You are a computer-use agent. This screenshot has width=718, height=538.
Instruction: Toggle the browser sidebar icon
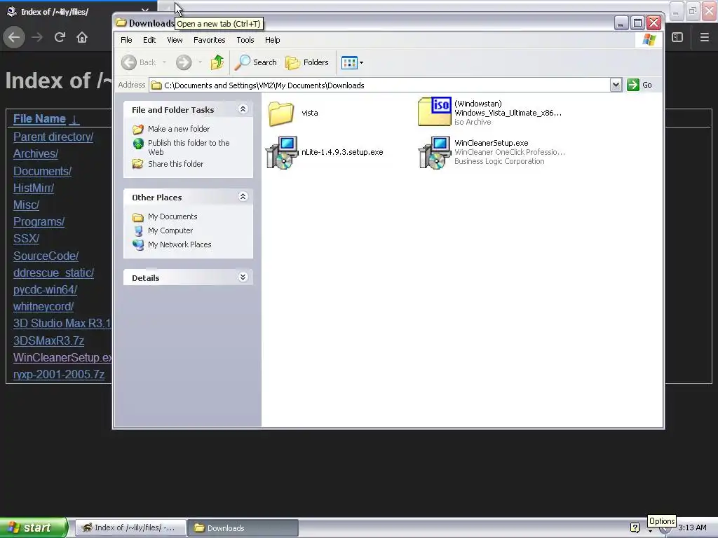click(677, 37)
